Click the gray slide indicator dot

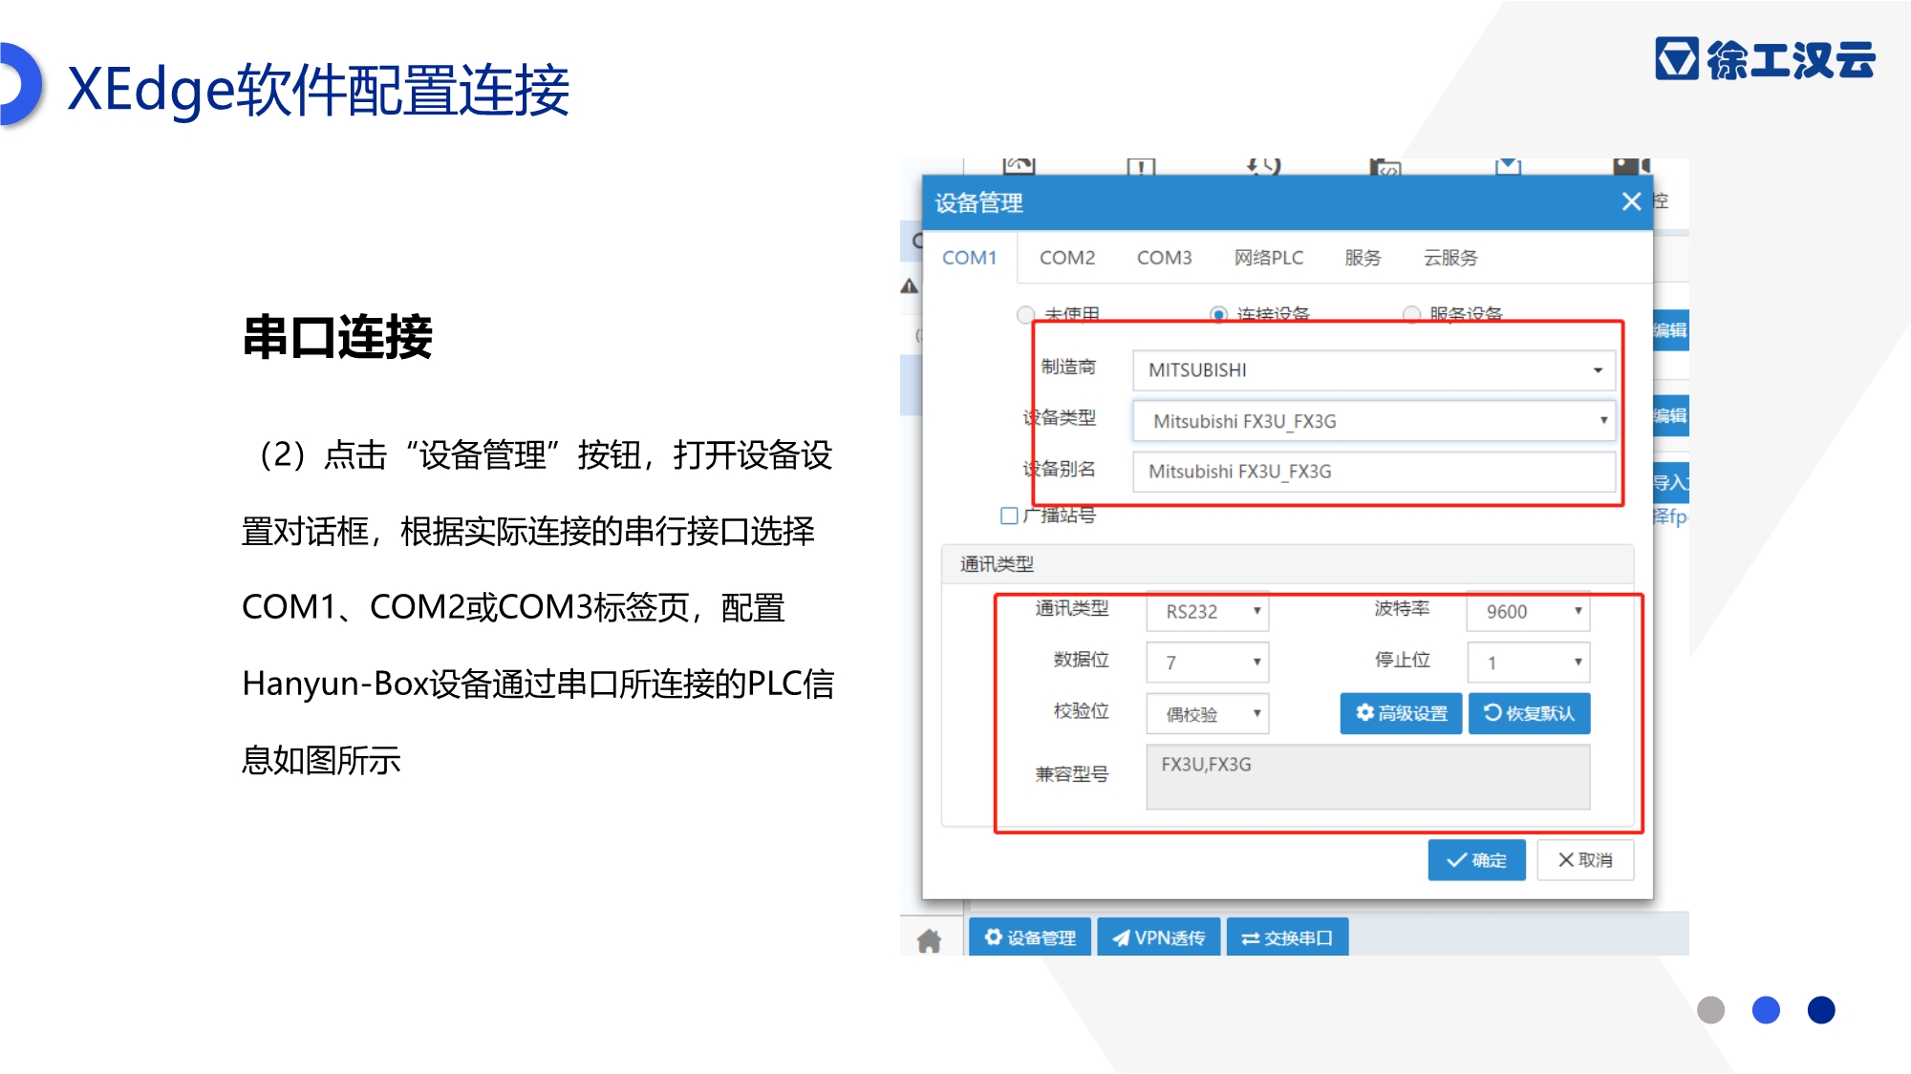click(1710, 1010)
